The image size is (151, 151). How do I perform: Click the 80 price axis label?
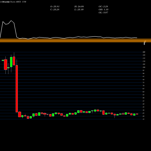pyautogui.click(x=143, y=79)
